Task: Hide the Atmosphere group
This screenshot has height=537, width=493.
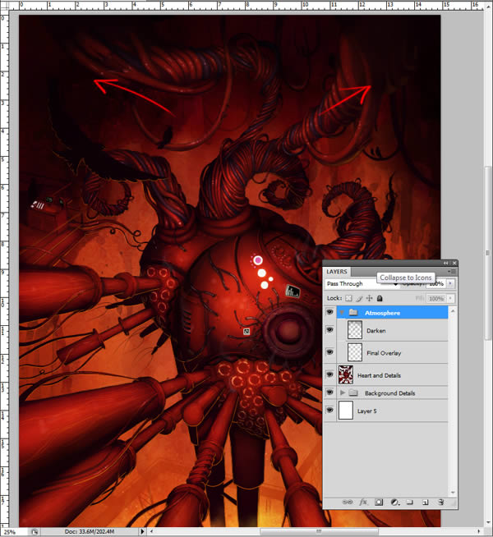Action: (x=329, y=312)
